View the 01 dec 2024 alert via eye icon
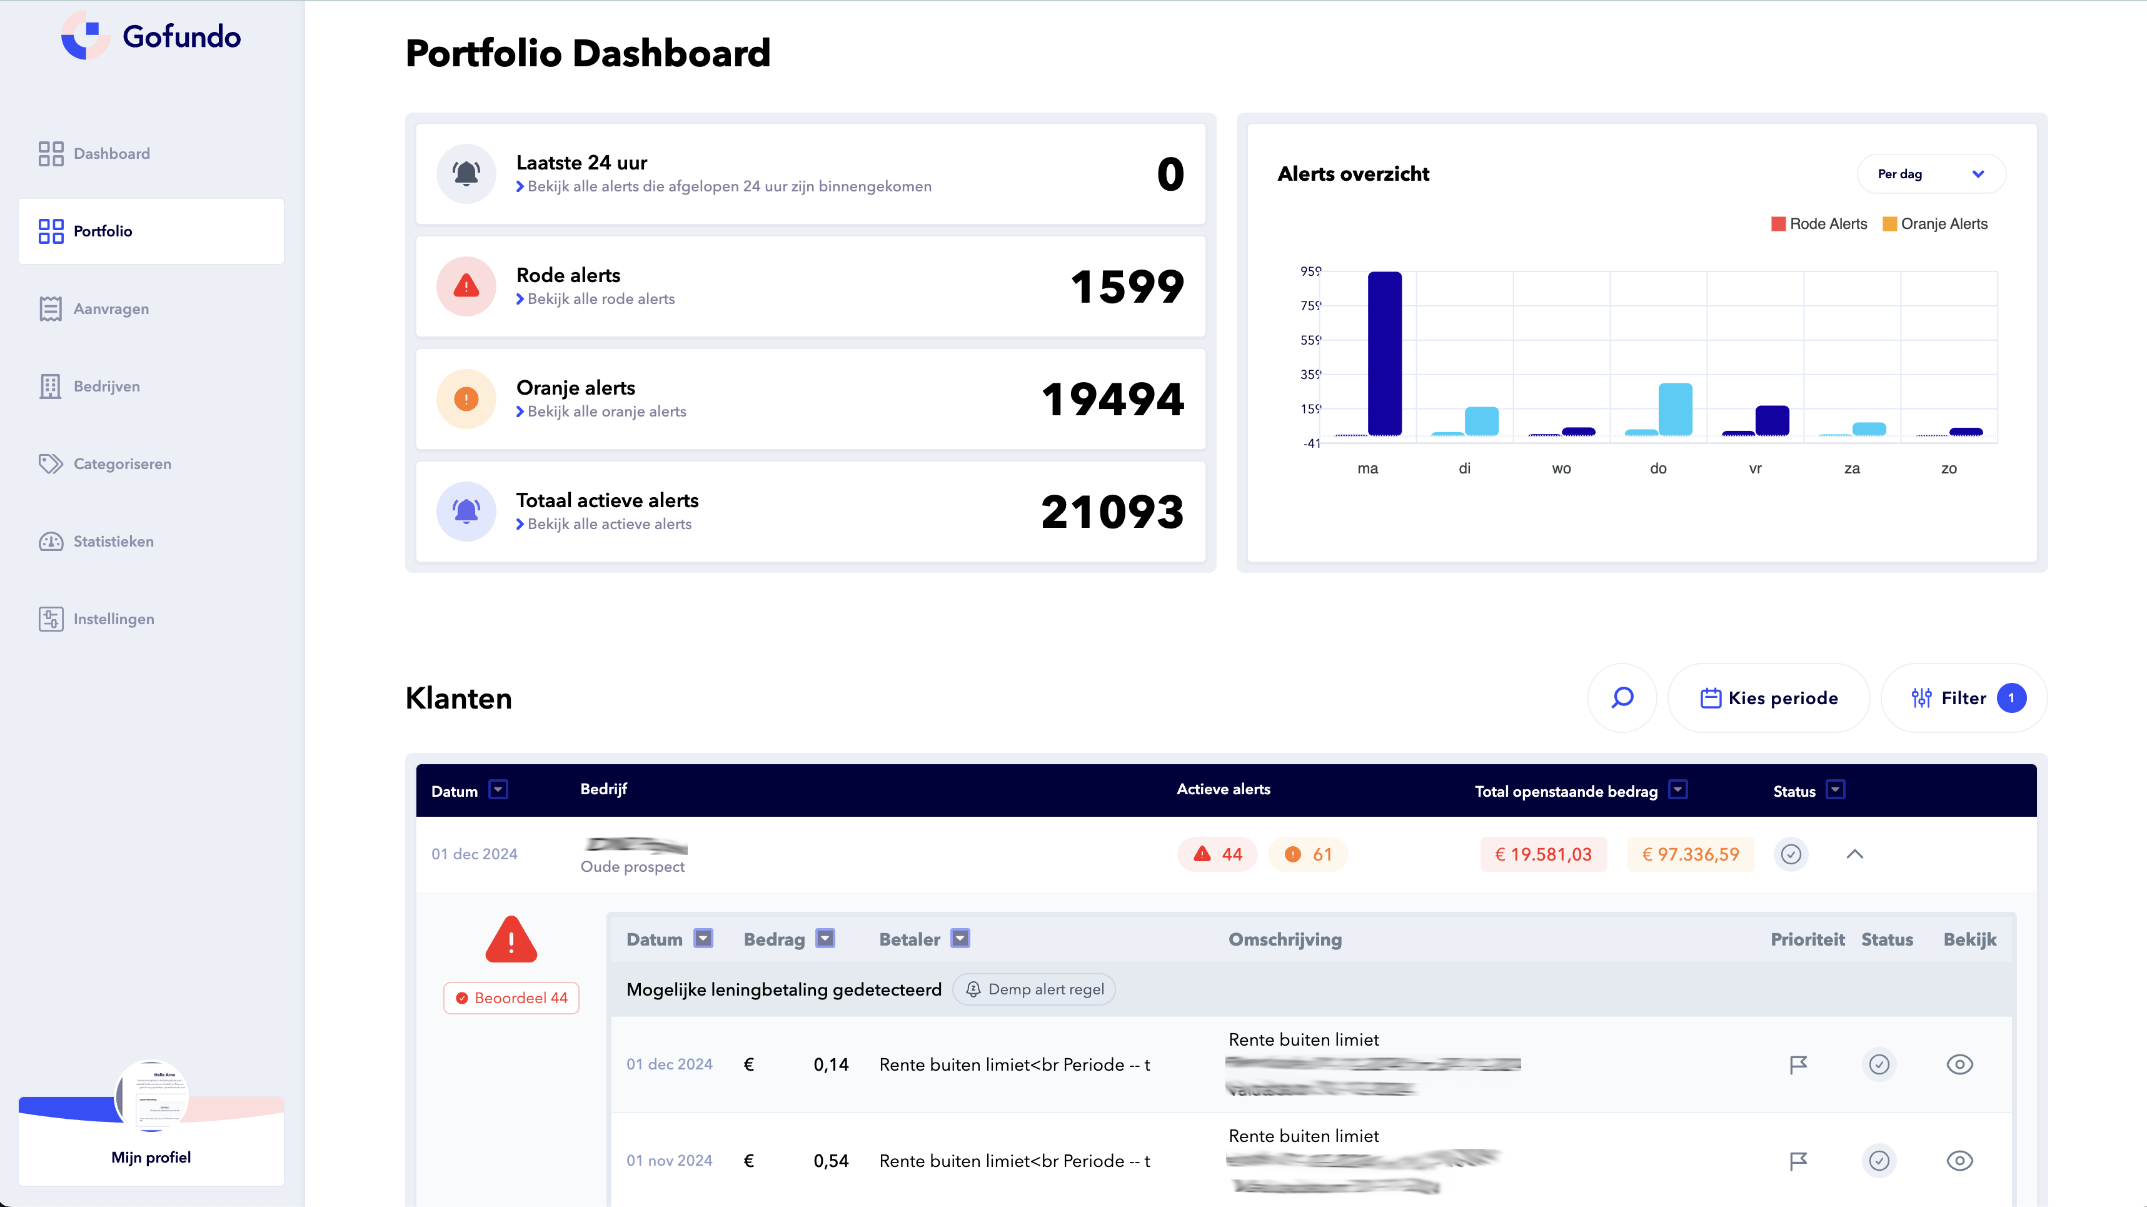2147x1207 pixels. pyautogui.click(x=1959, y=1064)
